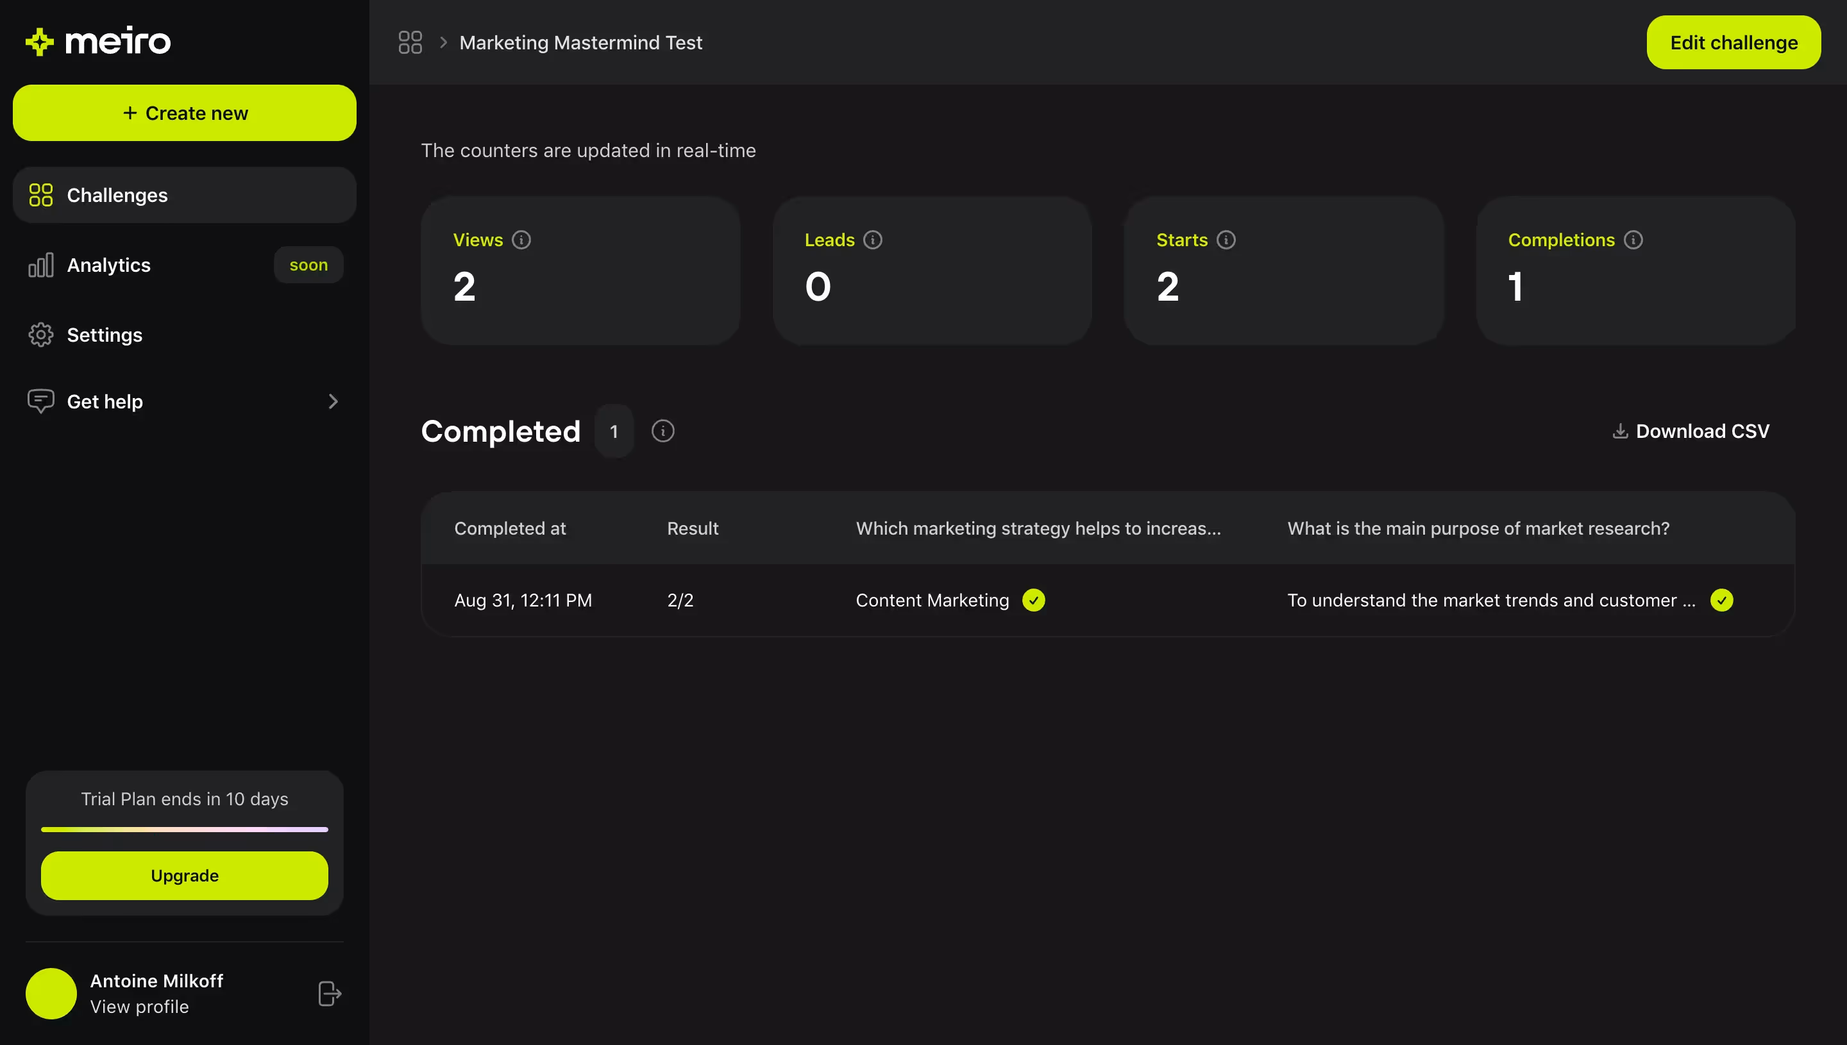Viewport: 1847px width, 1045px height.
Task: Click the breadcrumb chevron after the dashboard icon
Action: click(x=445, y=42)
